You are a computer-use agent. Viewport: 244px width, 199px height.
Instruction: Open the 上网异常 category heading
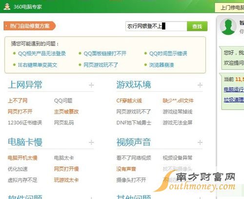point(25,85)
